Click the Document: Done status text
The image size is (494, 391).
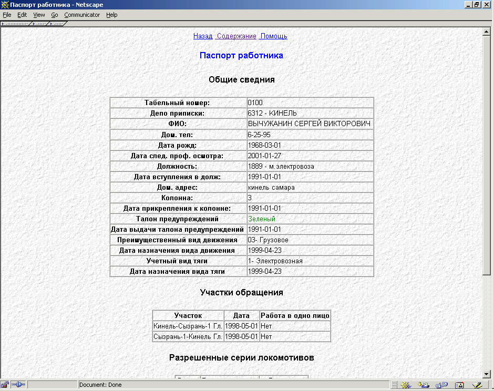pyautogui.click(x=100, y=385)
